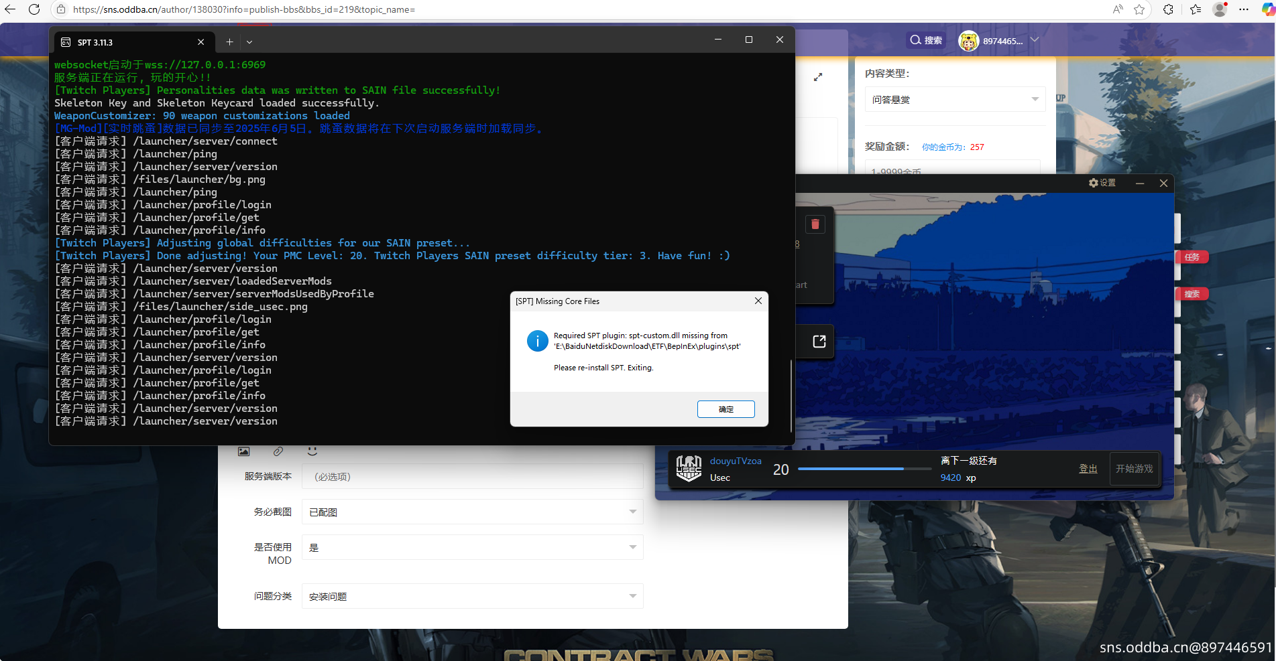Click the 搜索 search button on site
Image resolution: width=1276 pixels, height=661 pixels.
926,40
